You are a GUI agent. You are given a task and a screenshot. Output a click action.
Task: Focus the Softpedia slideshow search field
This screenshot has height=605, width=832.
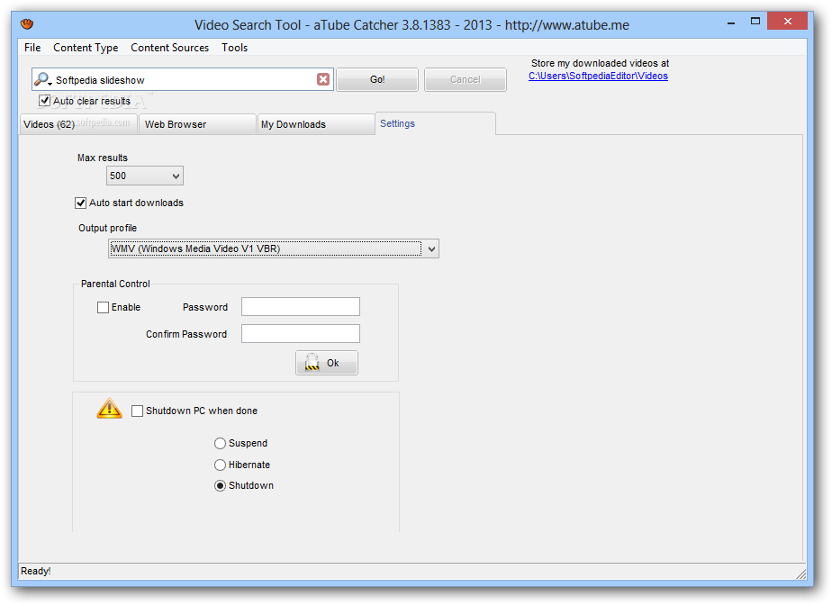184,79
